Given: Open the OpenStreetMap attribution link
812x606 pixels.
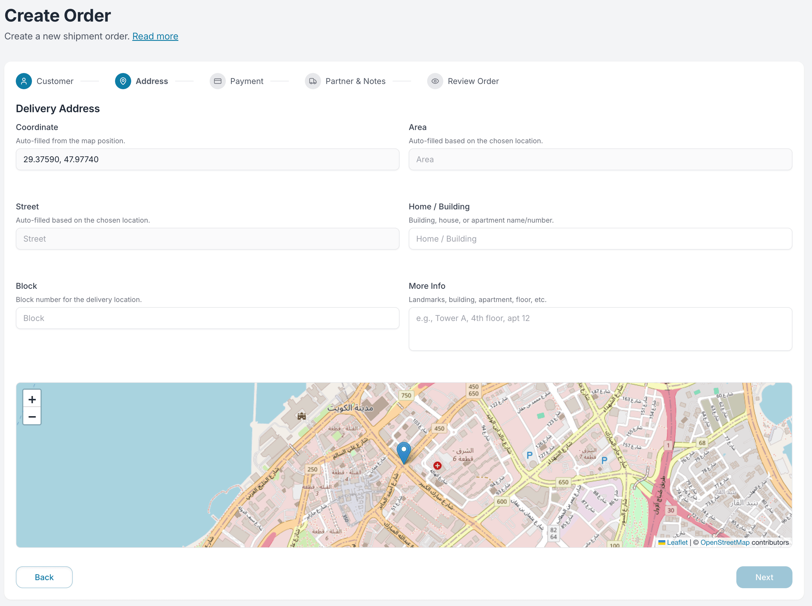Looking at the screenshot, I should pyautogui.click(x=725, y=542).
